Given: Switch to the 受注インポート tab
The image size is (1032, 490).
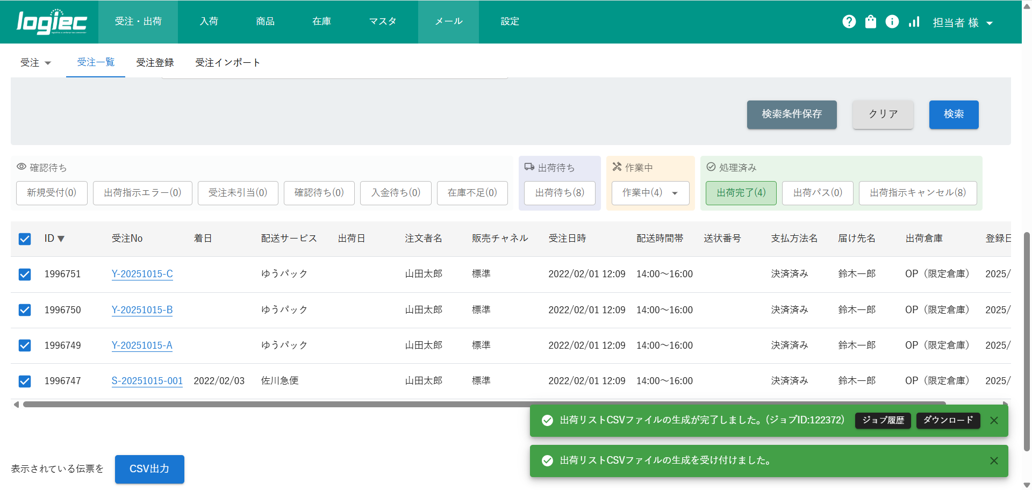Looking at the screenshot, I should 227,63.
